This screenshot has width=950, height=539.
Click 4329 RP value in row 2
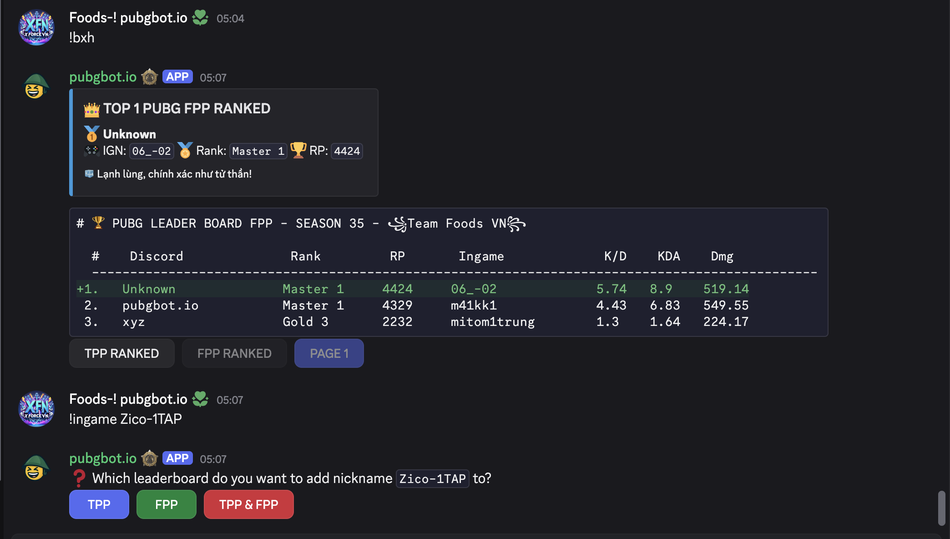[x=397, y=305]
